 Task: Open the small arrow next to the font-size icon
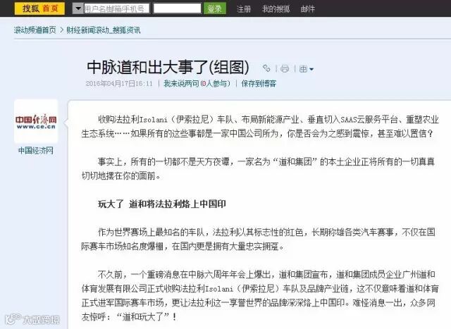click(x=311, y=69)
